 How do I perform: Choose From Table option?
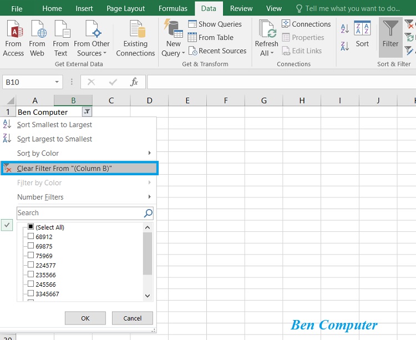pyautogui.click(x=211, y=37)
